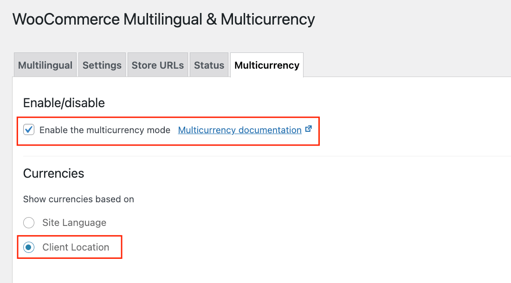Select the Site Language radio button

[x=29, y=223]
